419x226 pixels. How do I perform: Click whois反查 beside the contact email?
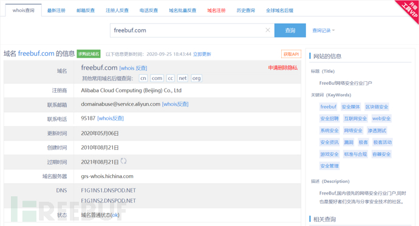(x=175, y=104)
